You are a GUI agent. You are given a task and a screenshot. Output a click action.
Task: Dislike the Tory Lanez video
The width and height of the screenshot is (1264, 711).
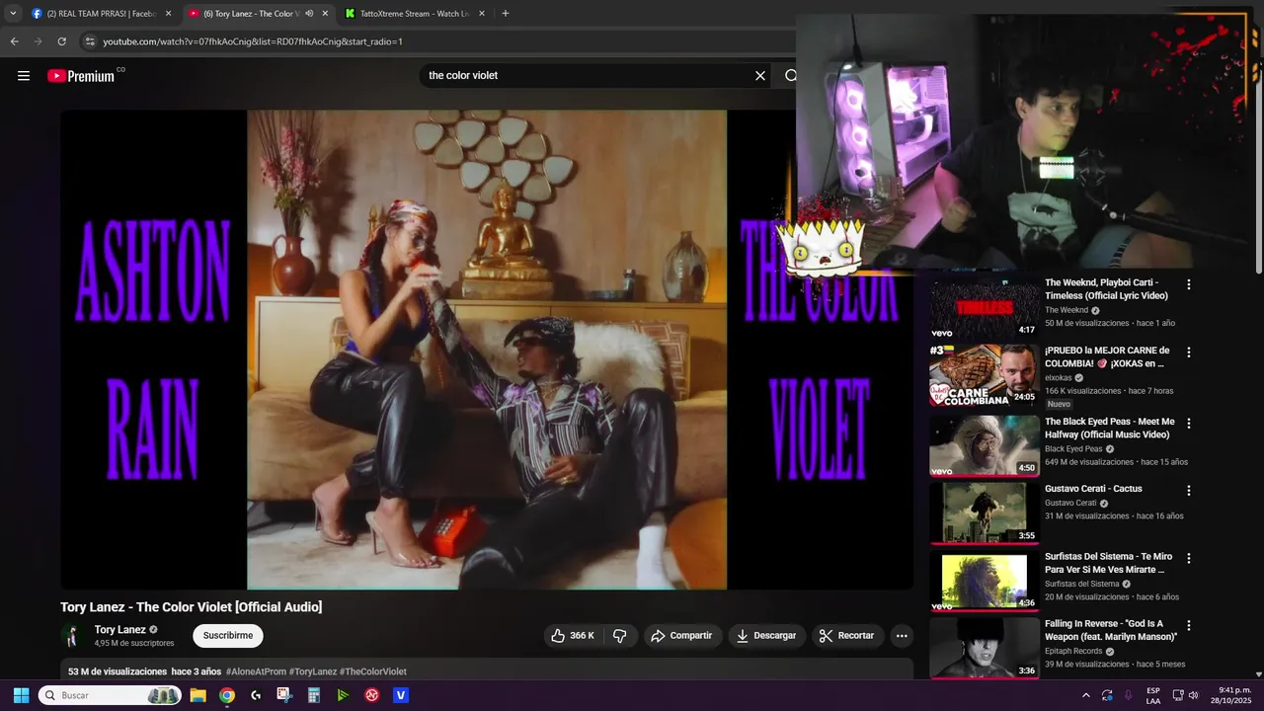point(620,636)
